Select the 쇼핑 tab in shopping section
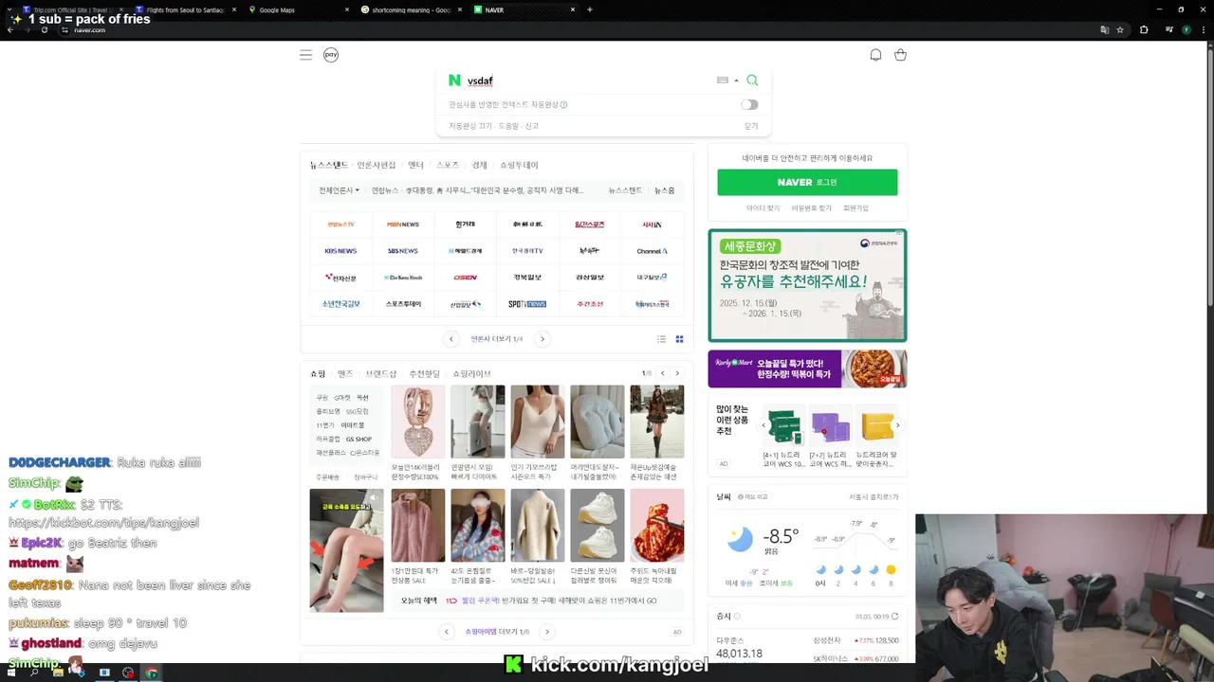Image resolution: width=1214 pixels, height=682 pixels. click(318, 374)
